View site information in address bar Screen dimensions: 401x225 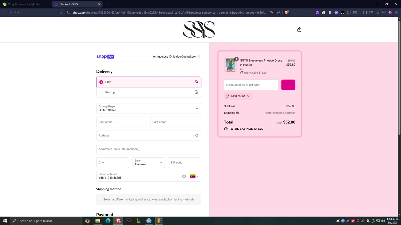click(68, 13)
